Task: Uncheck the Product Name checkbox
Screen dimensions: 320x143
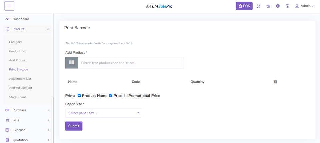Action: 79,95
